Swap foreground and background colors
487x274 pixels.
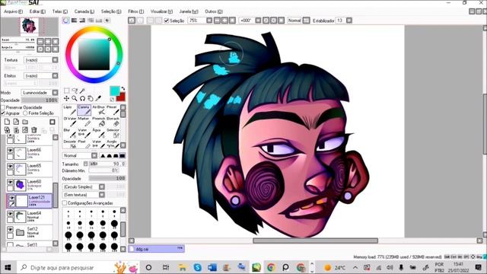click(x=123, y=88)
